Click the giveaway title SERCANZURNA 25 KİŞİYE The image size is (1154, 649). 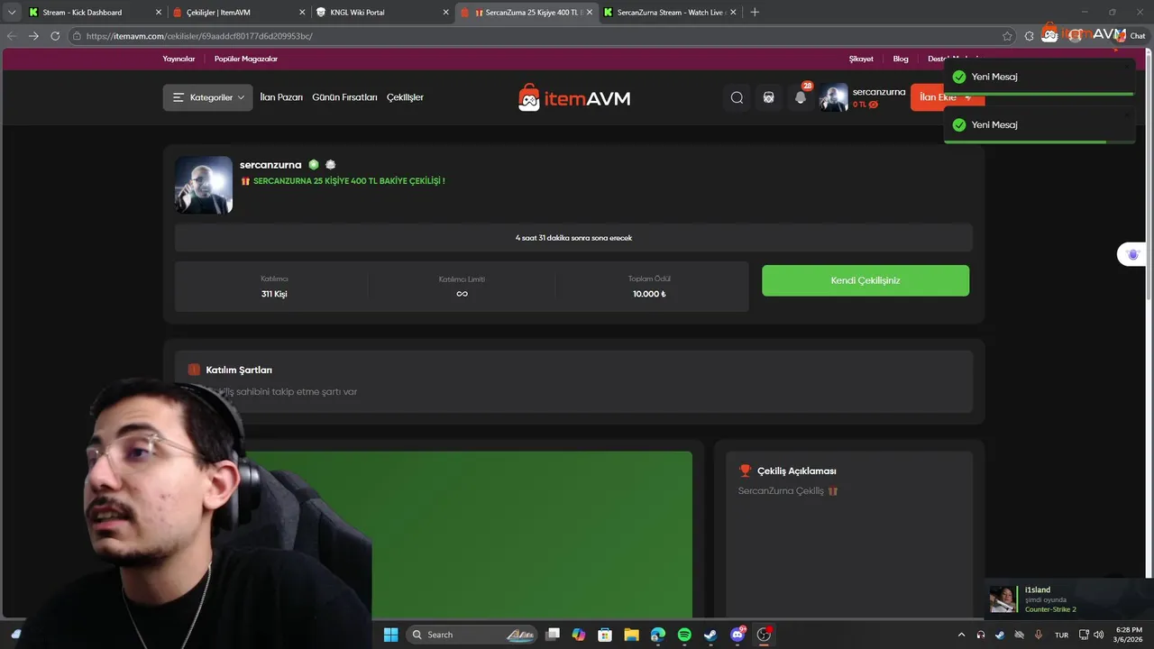(x=349, y=181)
